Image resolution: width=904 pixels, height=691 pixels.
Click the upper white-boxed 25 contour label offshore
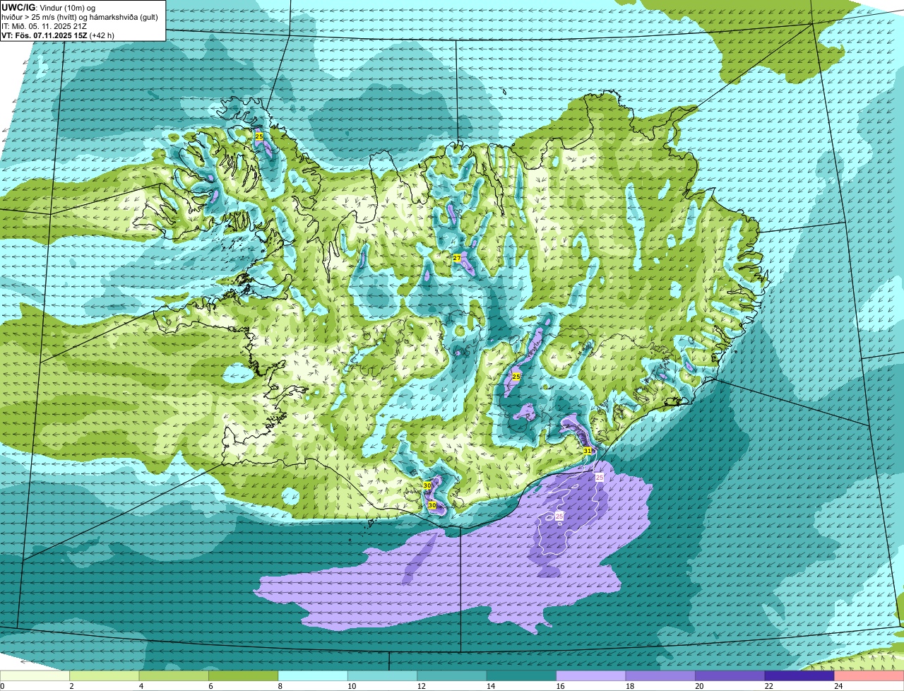600,478
